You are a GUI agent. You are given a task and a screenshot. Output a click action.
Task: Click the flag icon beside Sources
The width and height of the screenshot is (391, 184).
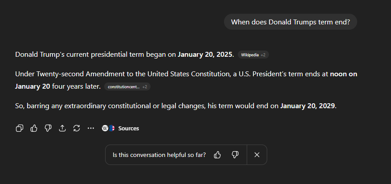point(112,128)
